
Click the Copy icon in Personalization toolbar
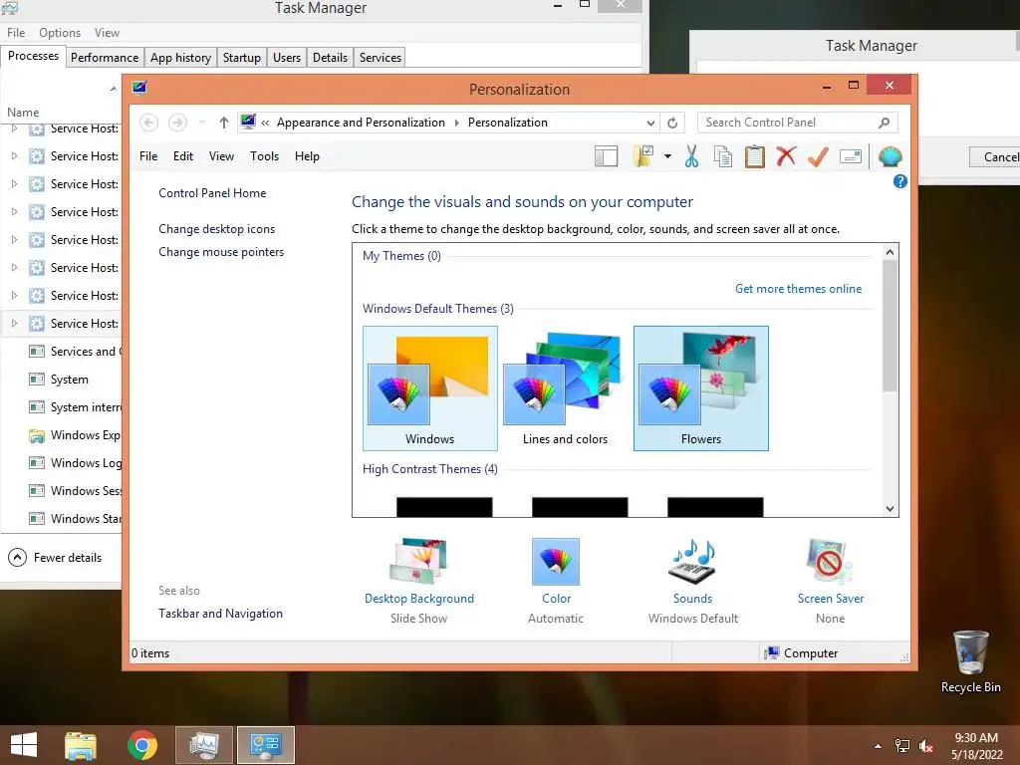pyautogui.click(x=723, y=156)
